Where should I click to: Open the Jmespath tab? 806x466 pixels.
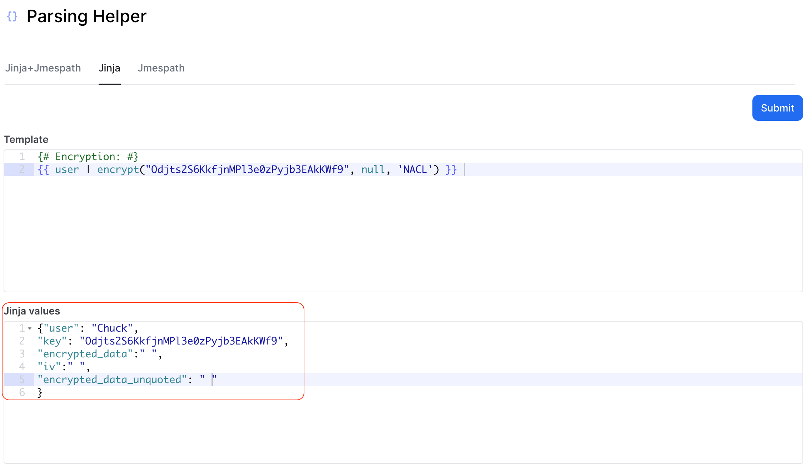tap(161, 68)
